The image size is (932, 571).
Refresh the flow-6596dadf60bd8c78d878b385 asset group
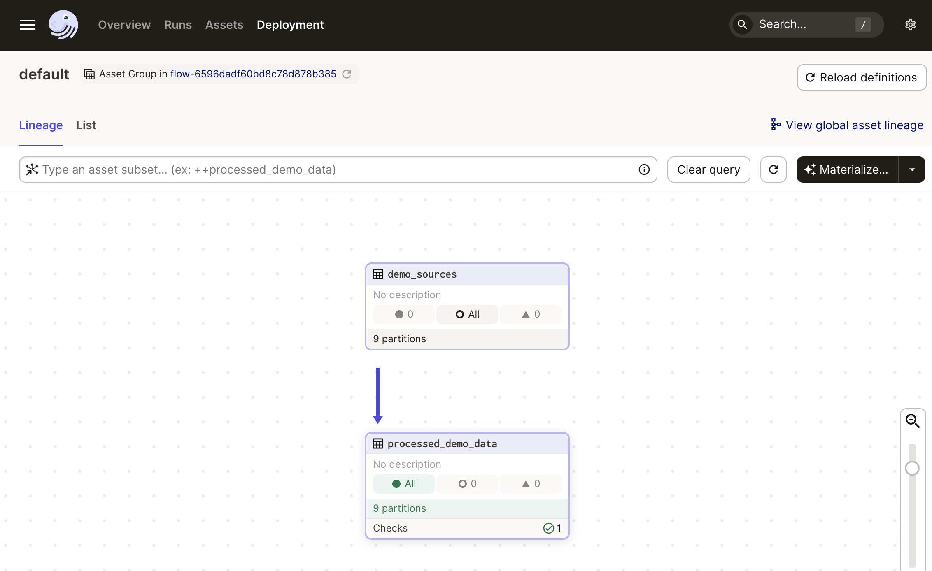point(347,74)
